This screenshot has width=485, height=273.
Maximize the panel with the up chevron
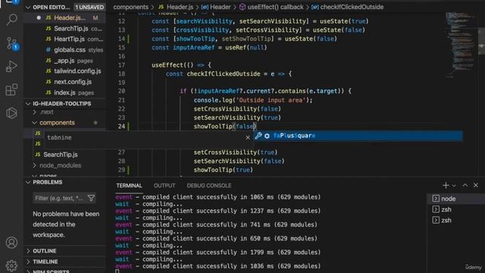pos(465,185)
